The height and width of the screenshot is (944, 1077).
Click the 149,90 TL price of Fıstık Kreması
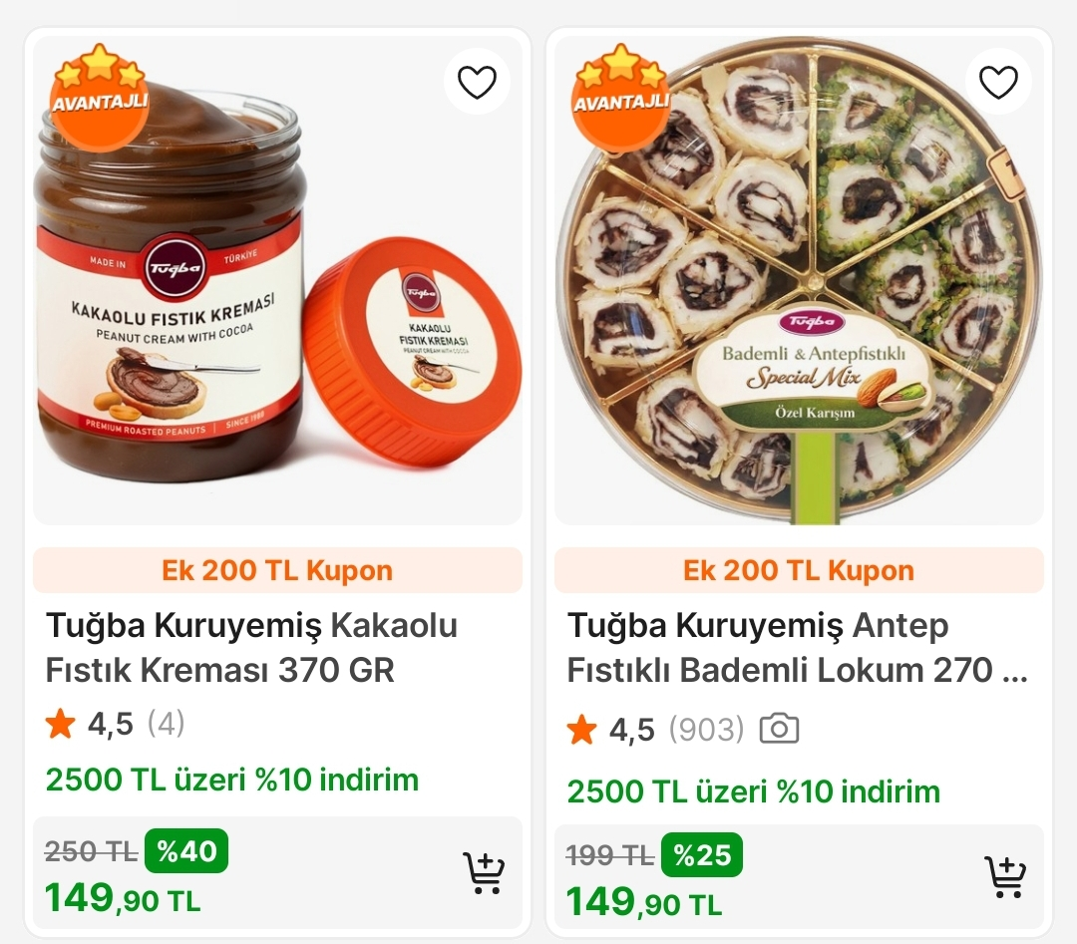[123, 899]
